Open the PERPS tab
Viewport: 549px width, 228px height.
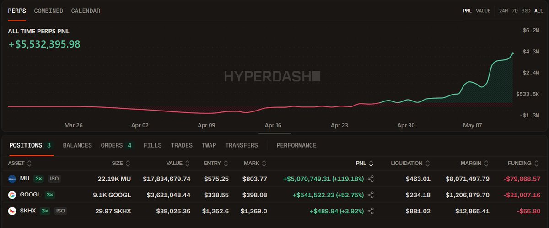point(17,11)
